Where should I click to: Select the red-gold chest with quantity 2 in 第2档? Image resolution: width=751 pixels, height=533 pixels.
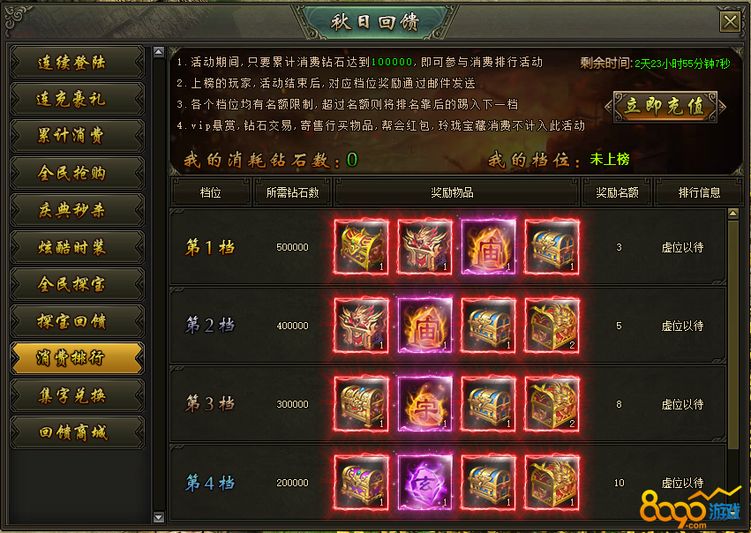(552, 326)
